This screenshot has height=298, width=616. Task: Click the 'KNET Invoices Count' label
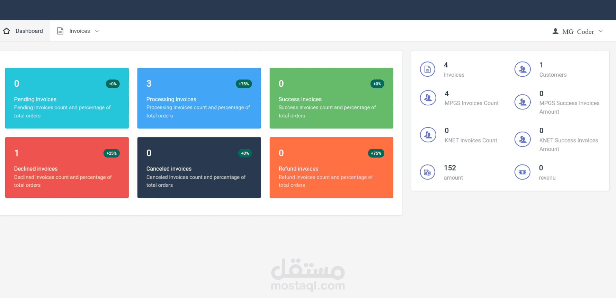point(471,141)
